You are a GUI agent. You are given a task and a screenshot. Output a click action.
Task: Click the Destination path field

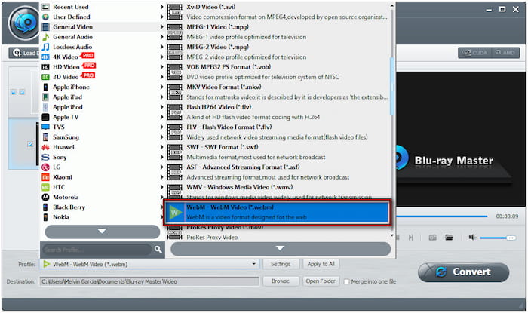[x=149, y=281]
